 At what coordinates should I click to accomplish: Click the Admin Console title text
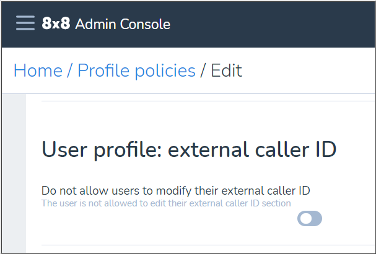[122, 25]
